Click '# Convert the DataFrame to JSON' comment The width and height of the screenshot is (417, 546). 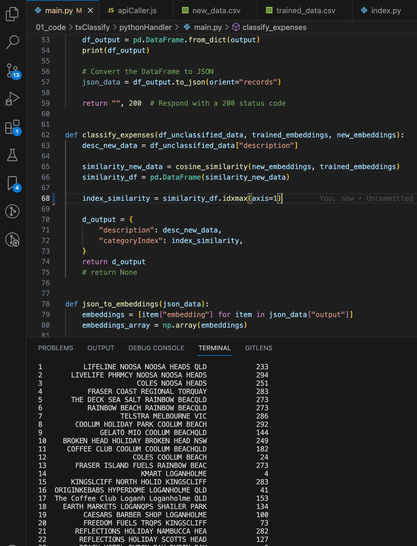point(148,71)
